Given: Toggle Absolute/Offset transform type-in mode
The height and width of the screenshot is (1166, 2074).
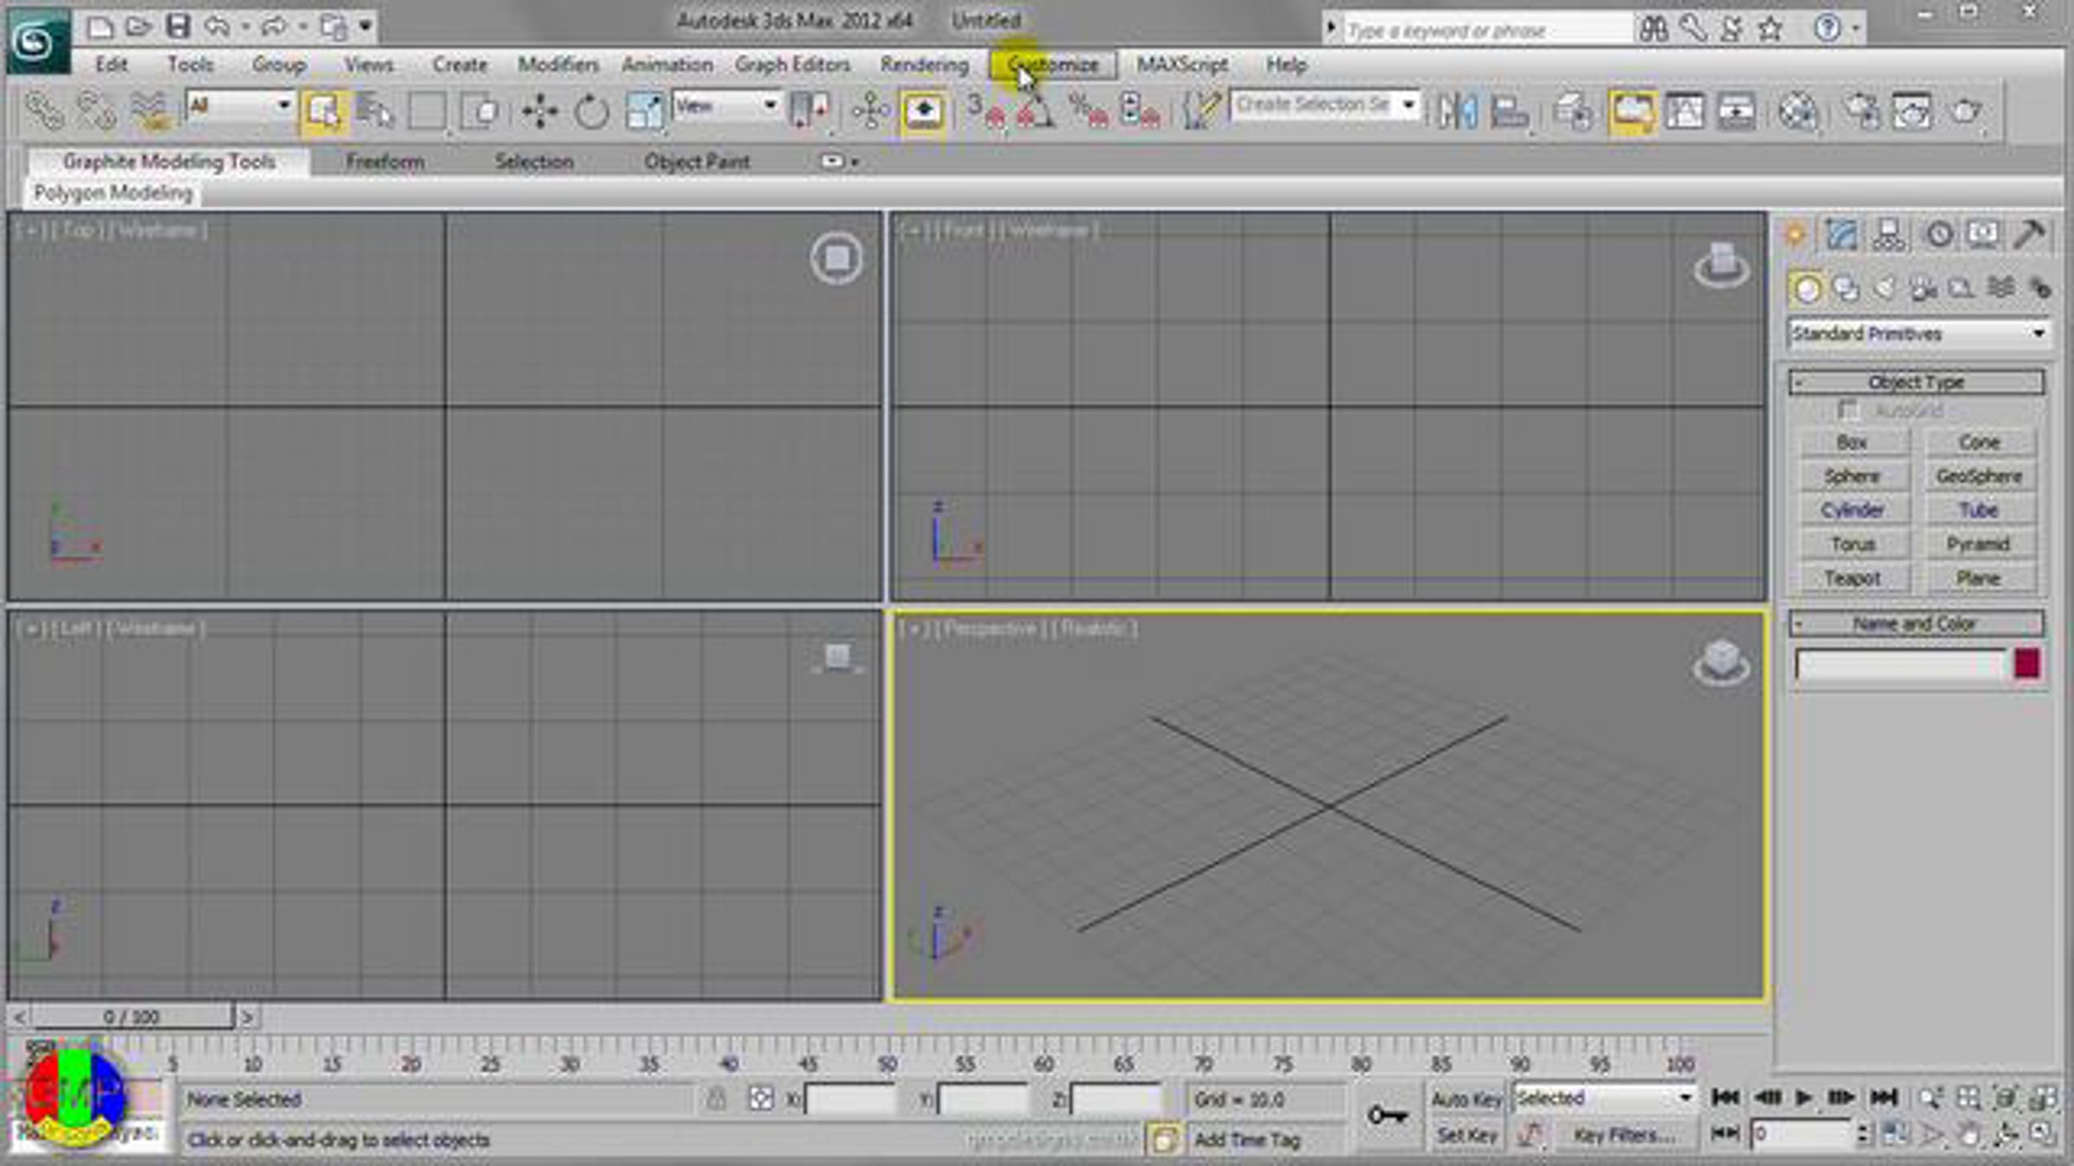Looking at the screenshot, I should tap(761, 1099).
